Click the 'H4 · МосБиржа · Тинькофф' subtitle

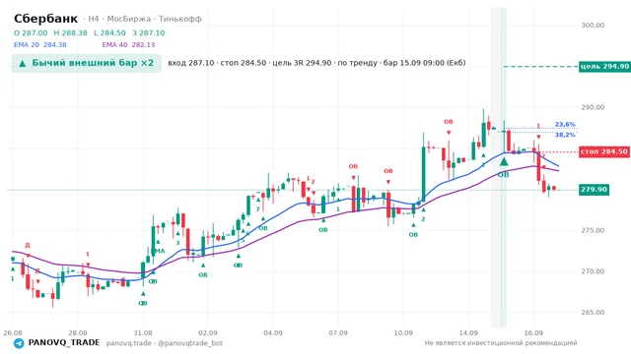145,19
